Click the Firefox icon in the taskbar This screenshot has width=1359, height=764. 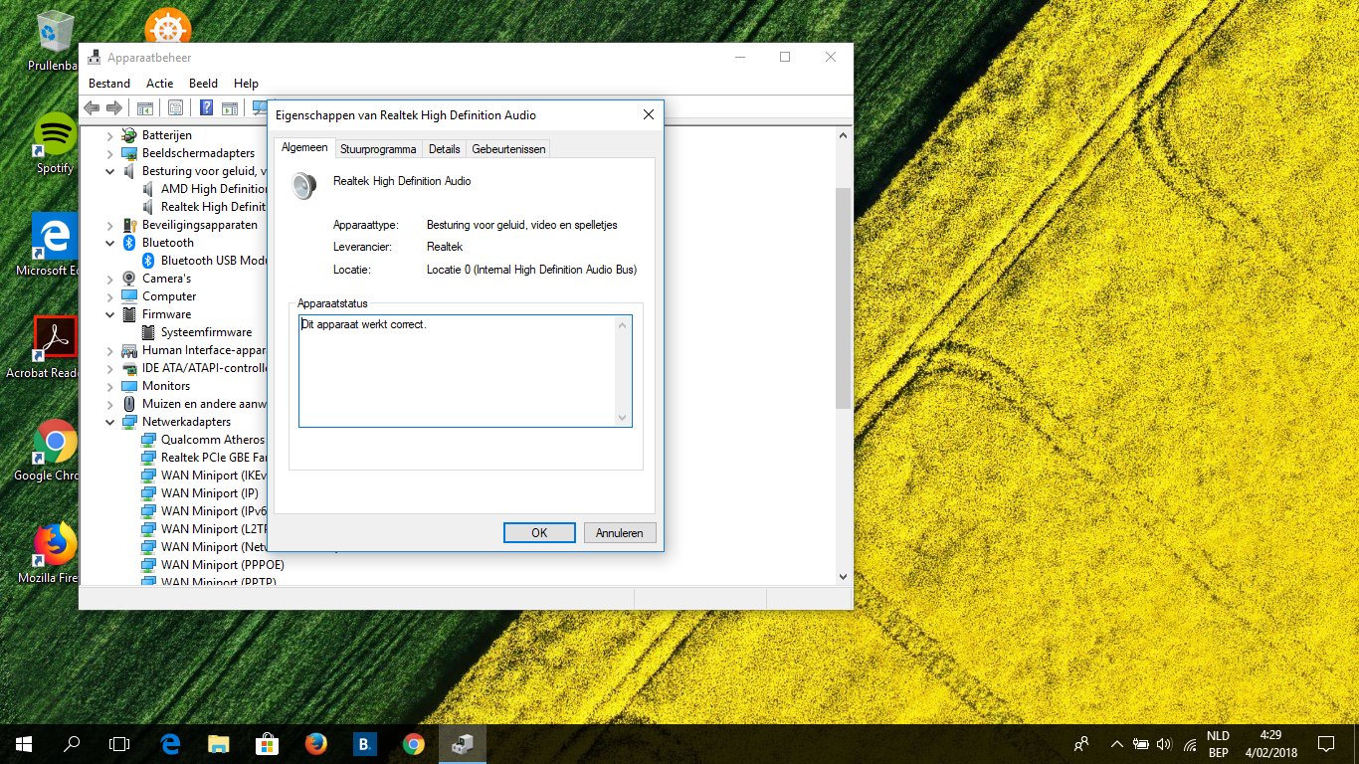(x=316, y=744)
